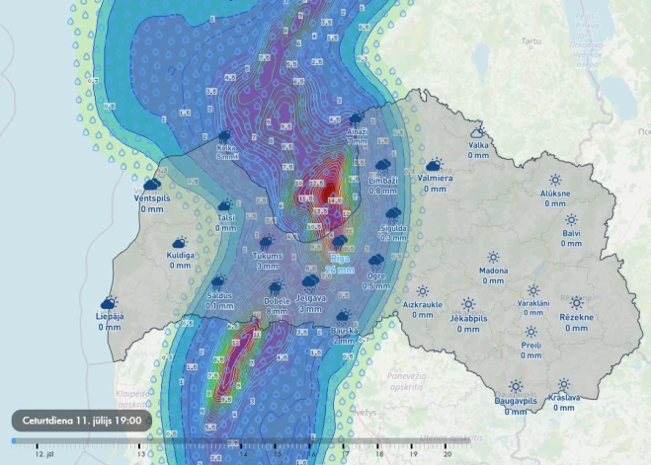Click the rain cloud icon over Rīga
The width and height of the screenshot is (651, 465).
(339, 241)
